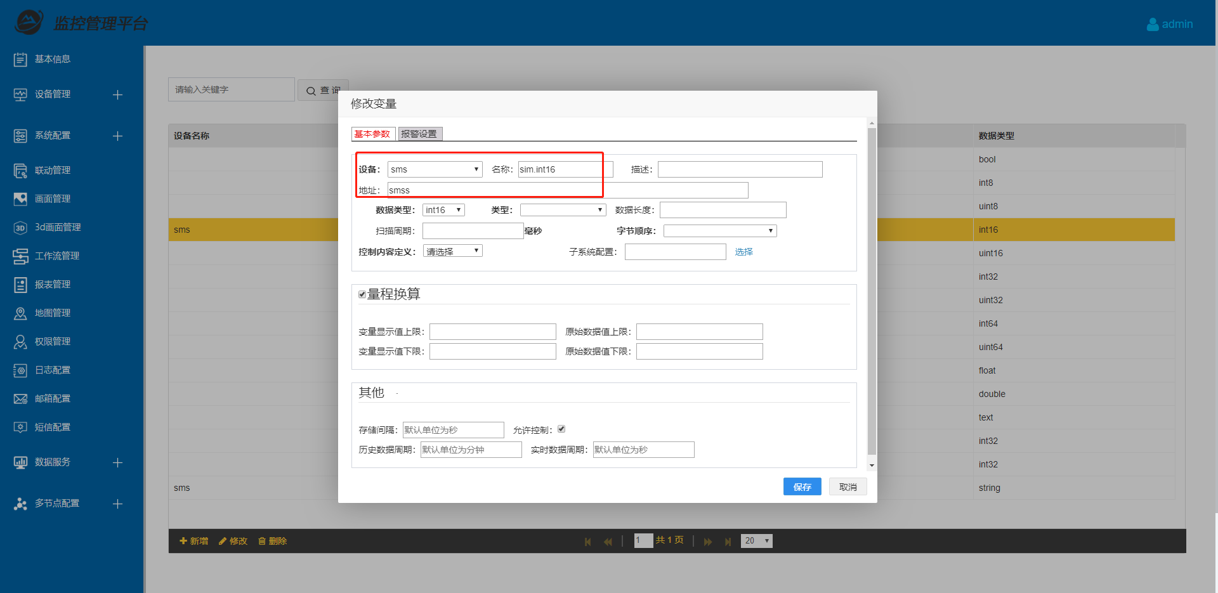
Task: Click dialog scrollbar up arrow
Action: [x=872, y=123]
